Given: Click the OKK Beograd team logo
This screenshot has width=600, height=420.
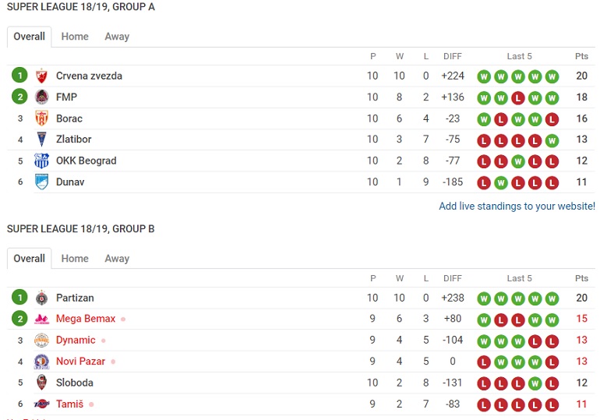Looking at the screenshot, I should pos(42,161).
